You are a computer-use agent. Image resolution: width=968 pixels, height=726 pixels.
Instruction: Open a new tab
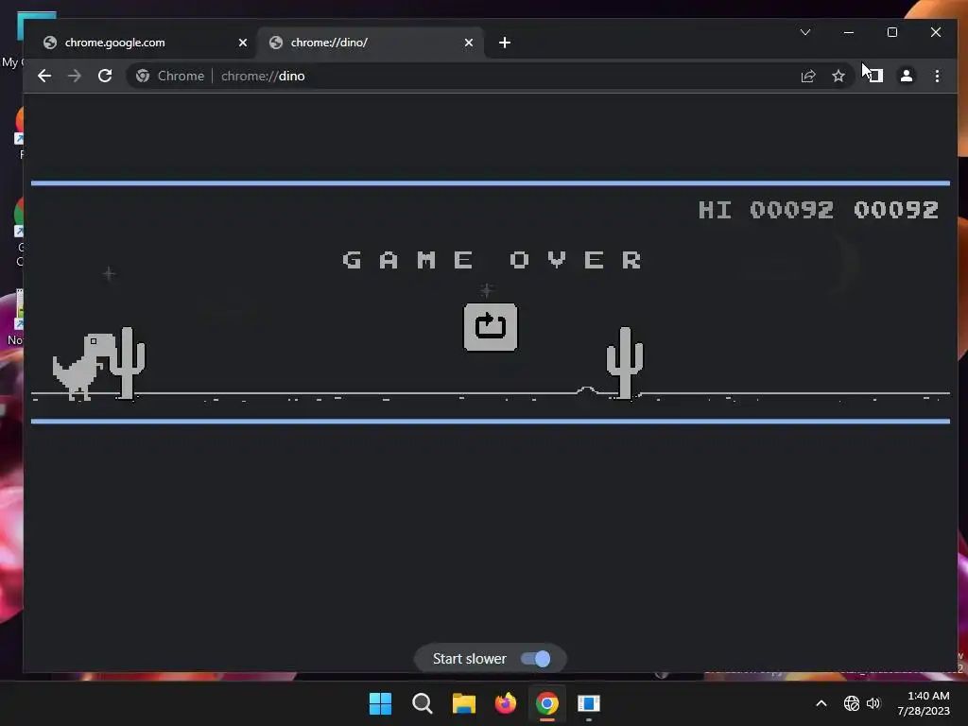point(505,43)
